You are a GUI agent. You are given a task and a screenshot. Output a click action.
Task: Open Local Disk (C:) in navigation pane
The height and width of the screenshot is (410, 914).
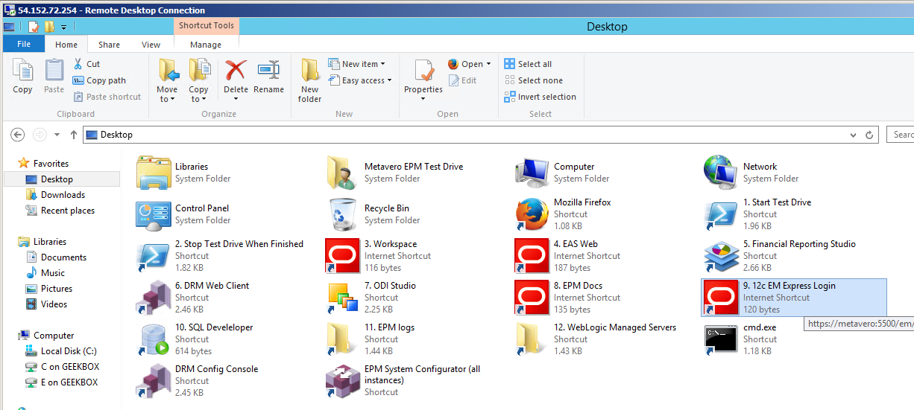pos(61,351)
